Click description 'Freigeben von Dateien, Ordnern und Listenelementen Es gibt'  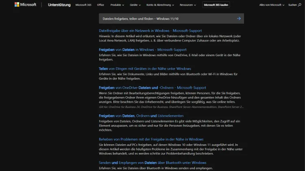tap(170, 126)
